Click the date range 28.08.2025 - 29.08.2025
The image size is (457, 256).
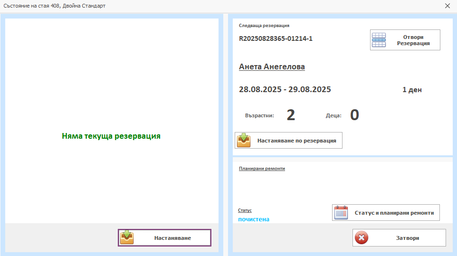[x=285, y=89]
